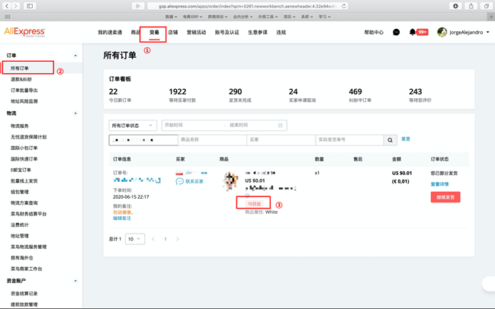Screen dimensions: 495x309
Task: Open the Safari share icon
Action: click(x=471, y=5)
